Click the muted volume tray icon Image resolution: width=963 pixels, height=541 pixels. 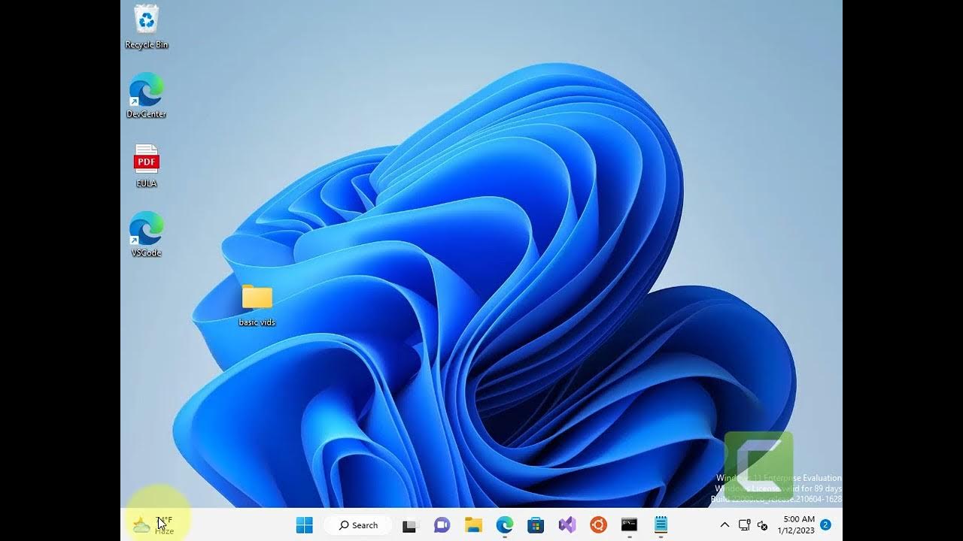762,525
